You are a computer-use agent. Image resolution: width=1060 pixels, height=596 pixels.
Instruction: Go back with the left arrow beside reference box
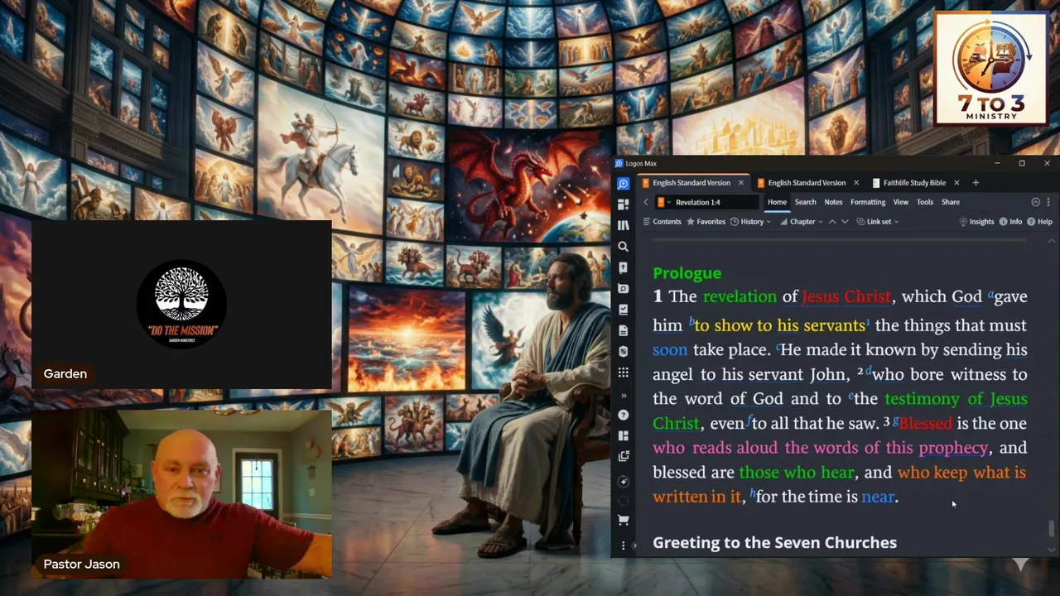(645, 202)
